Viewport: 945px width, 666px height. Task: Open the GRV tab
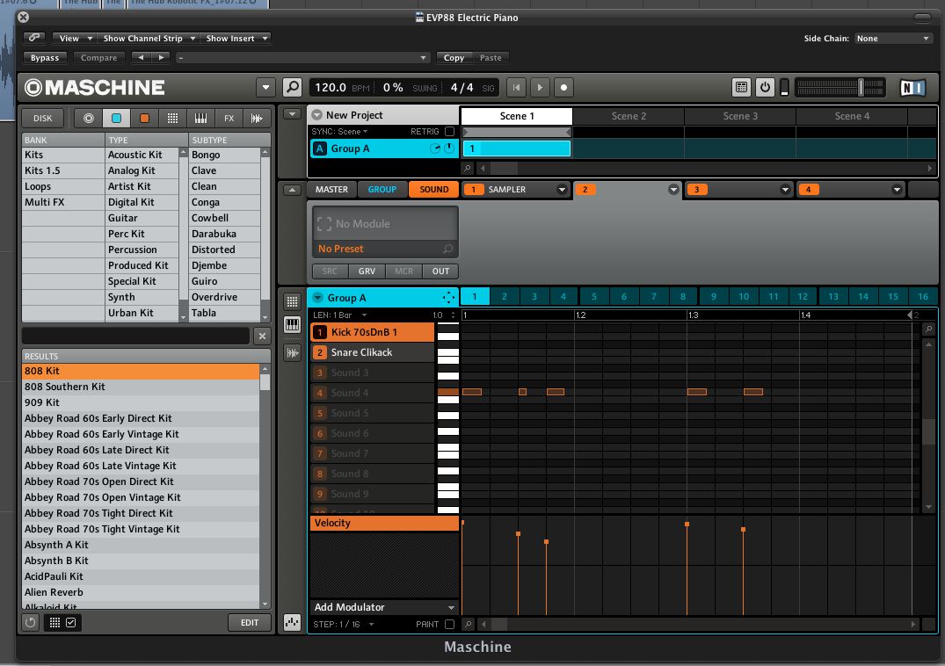(x=367, y=271)
